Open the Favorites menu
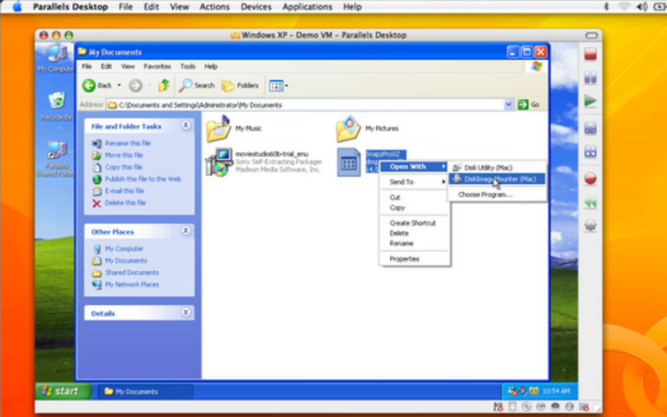 tap(157, 66)
